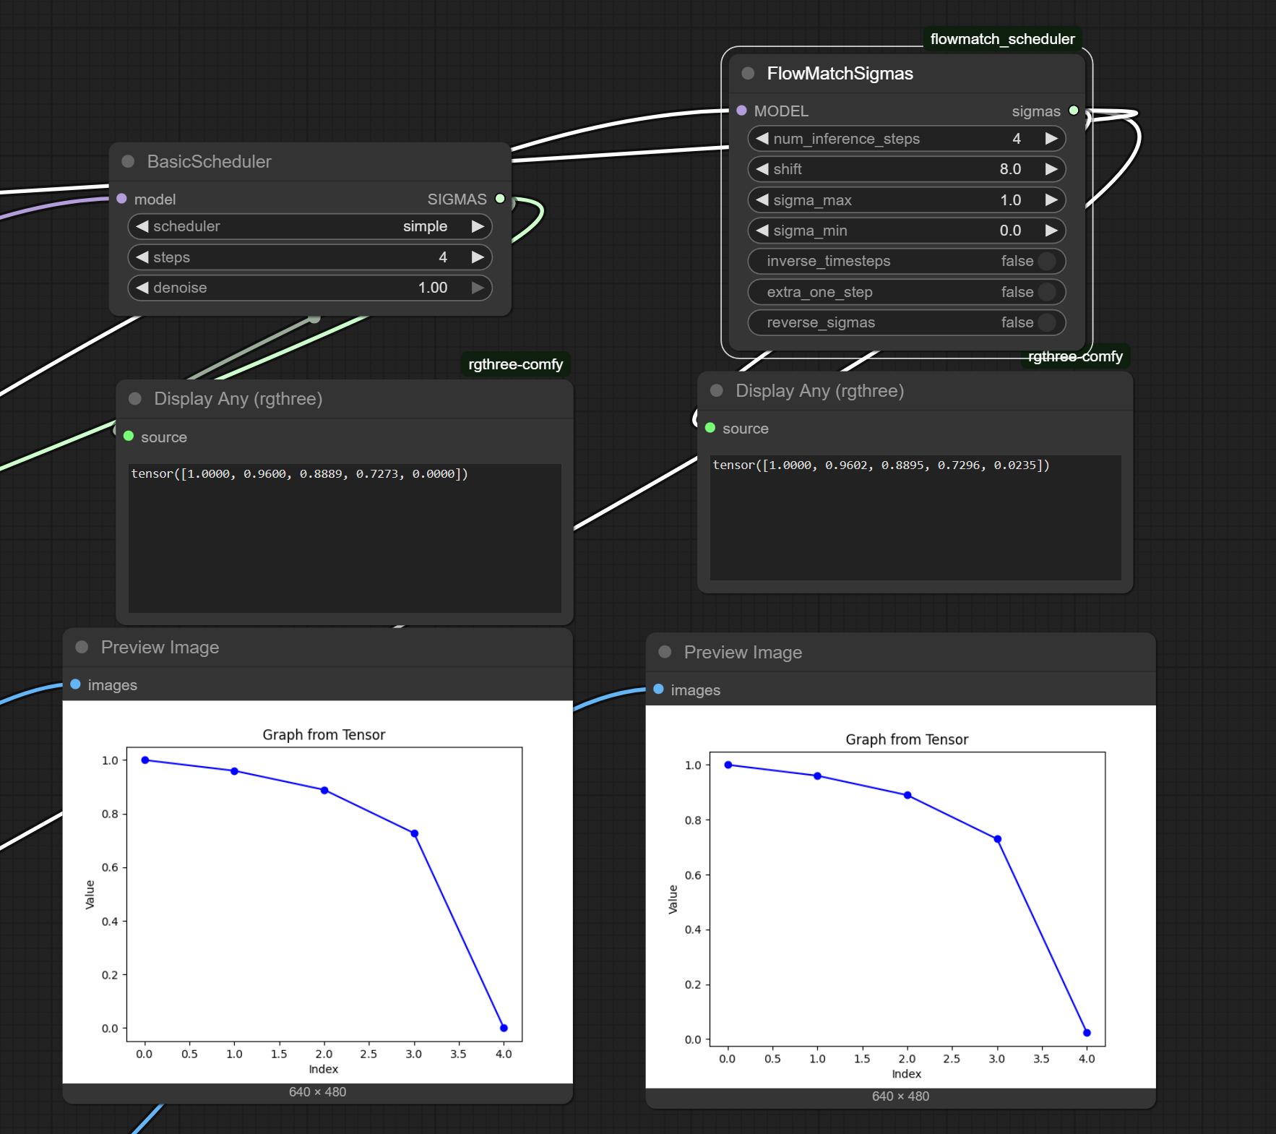Click the BasicScheduler model input socket
This screenshot has width=1276, height=1134.
point(122,199)
